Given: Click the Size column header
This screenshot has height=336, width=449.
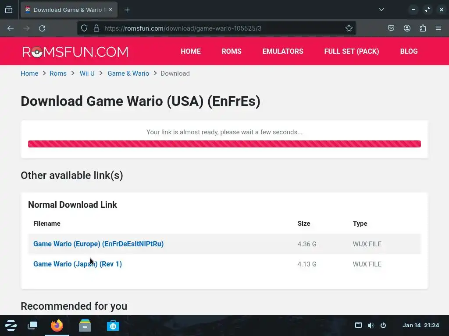Looking at the screenshot, I should (x=304, y=224).
